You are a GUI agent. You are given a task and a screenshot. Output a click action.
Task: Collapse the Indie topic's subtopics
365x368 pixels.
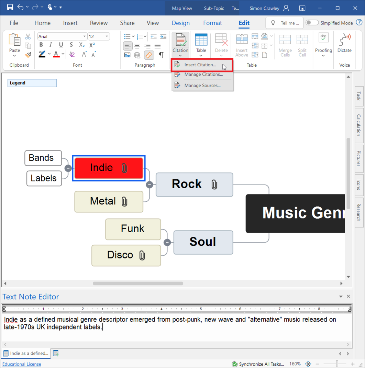point(68,168)
